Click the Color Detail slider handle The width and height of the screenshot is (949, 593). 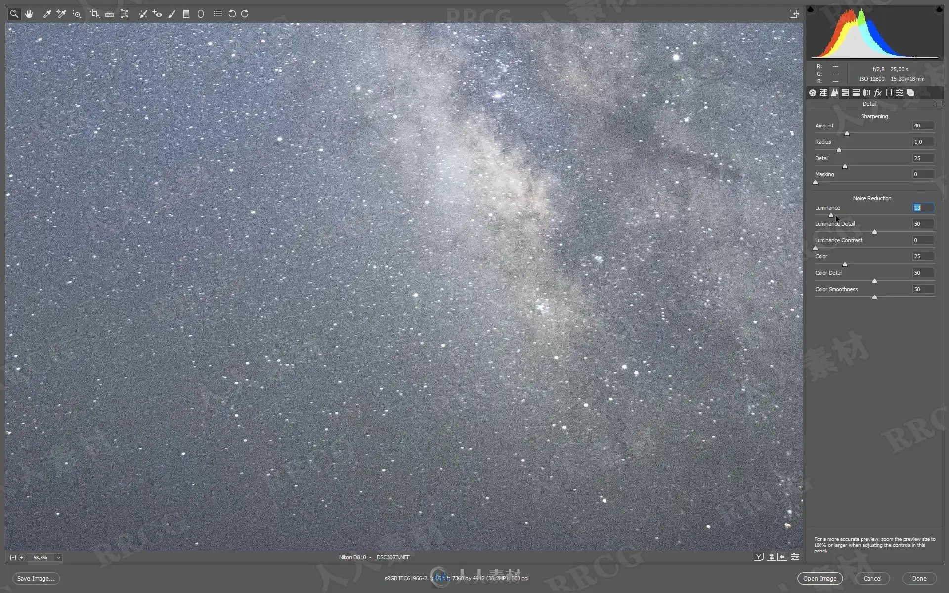point(874,281)
